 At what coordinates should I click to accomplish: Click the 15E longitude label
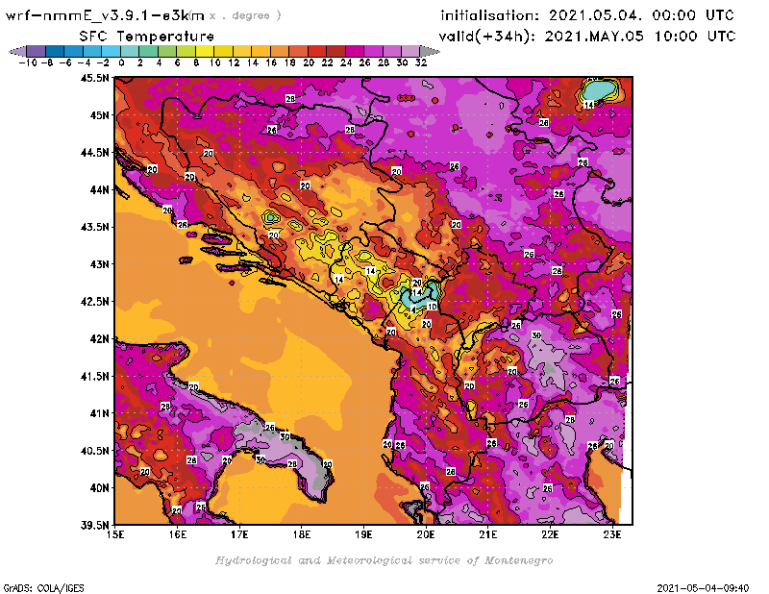tap(115, 534)
